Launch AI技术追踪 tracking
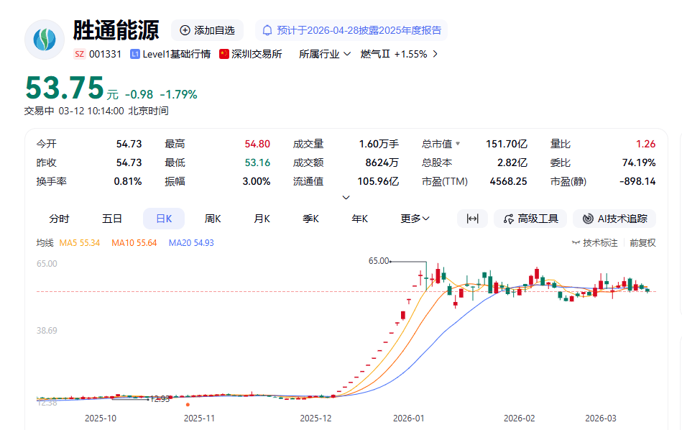 [614, 219]
